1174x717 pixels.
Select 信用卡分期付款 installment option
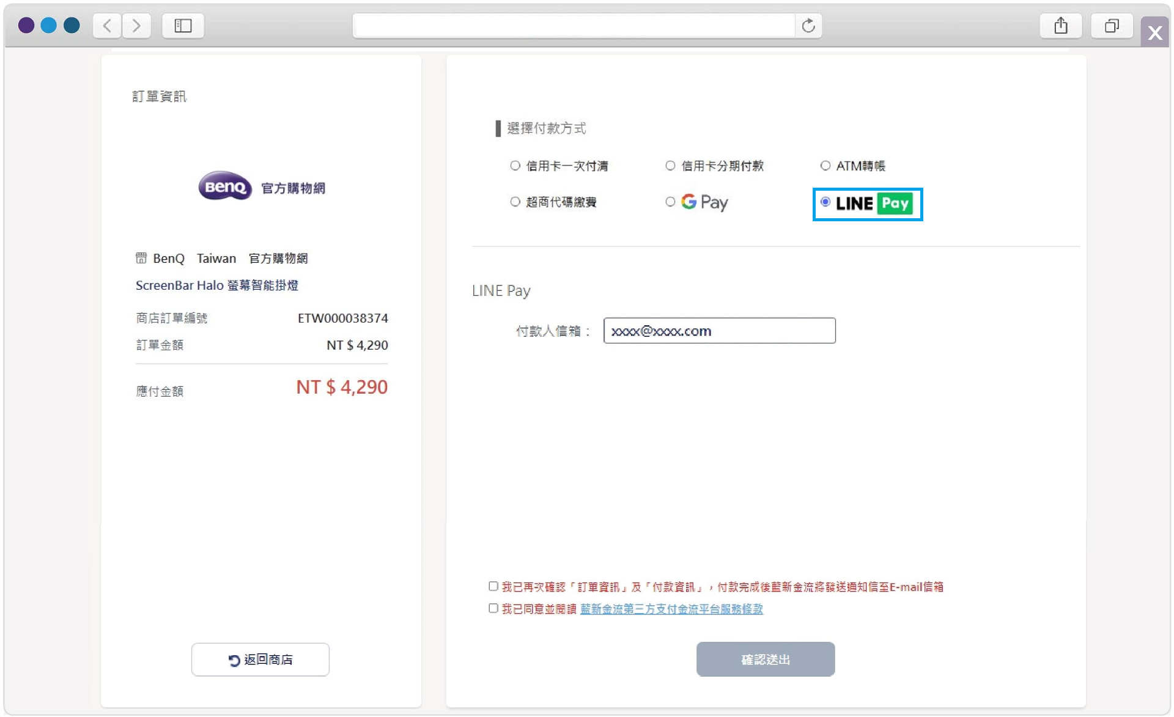tap(670, 165)
